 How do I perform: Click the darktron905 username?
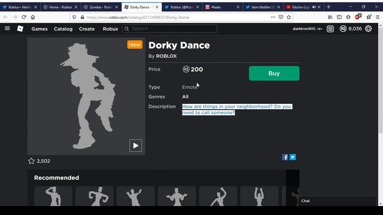pos(304,29)
